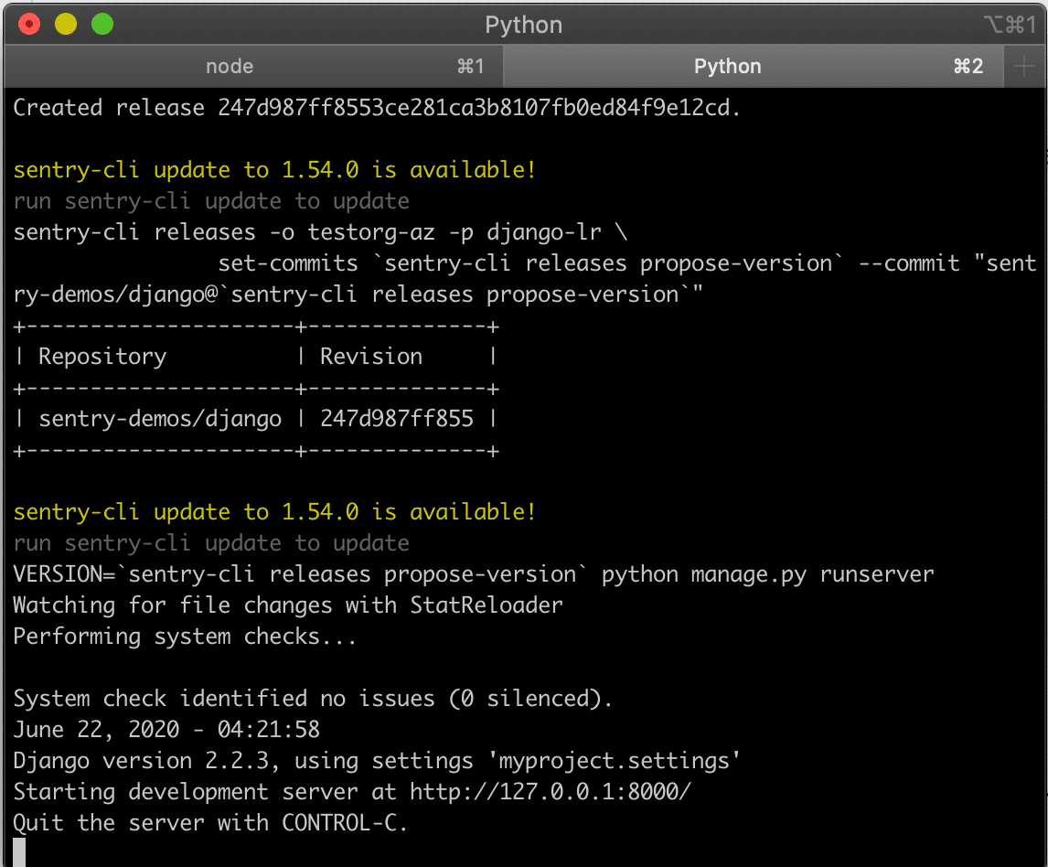Click the 247d987ff855 revision table cell
The width and height of the screenshot is (1048, 867).
(397, 419)
